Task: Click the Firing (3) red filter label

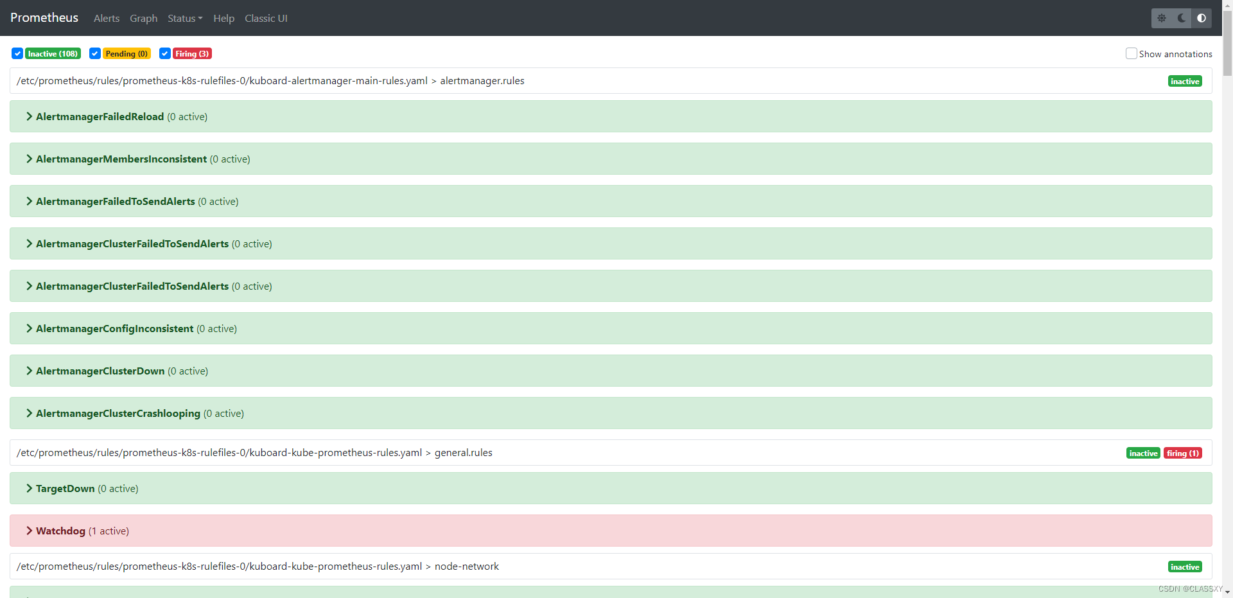Action: [x=192, y=53]
